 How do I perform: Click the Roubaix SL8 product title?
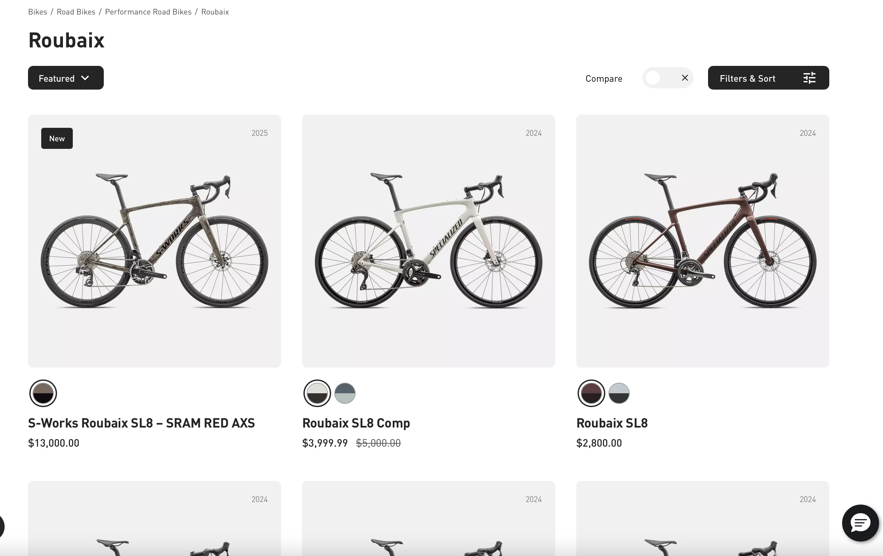point(612,423)
